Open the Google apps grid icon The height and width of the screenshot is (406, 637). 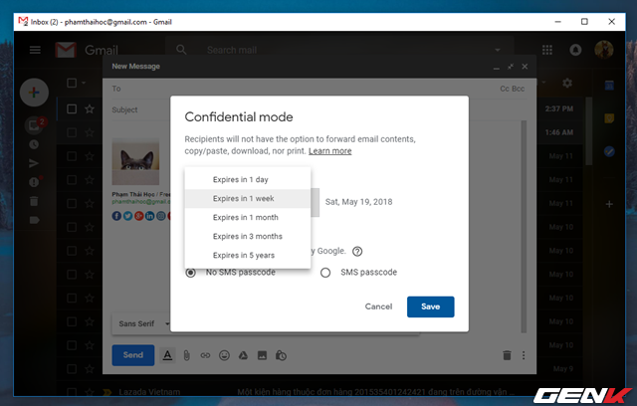pos(547,50)
